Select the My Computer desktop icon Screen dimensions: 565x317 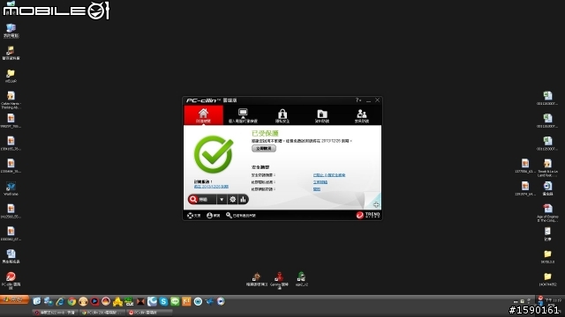click(11, 31)
